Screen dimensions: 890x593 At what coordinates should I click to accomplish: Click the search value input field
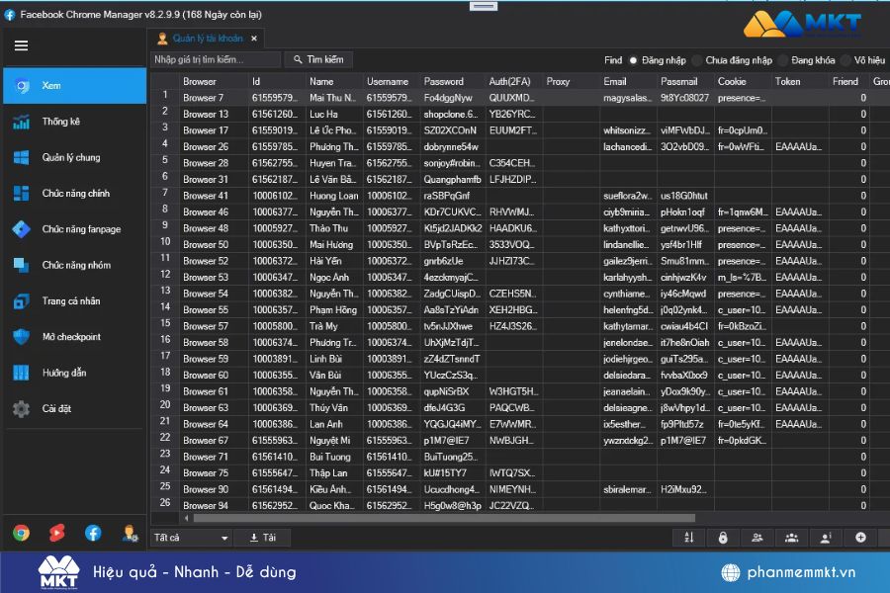[216, 59]
